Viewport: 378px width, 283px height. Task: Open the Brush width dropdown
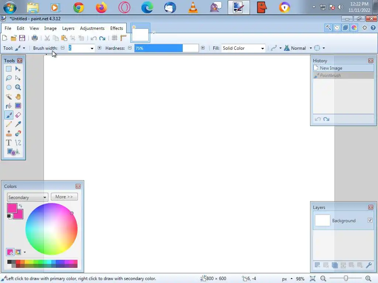click(92, 48)
